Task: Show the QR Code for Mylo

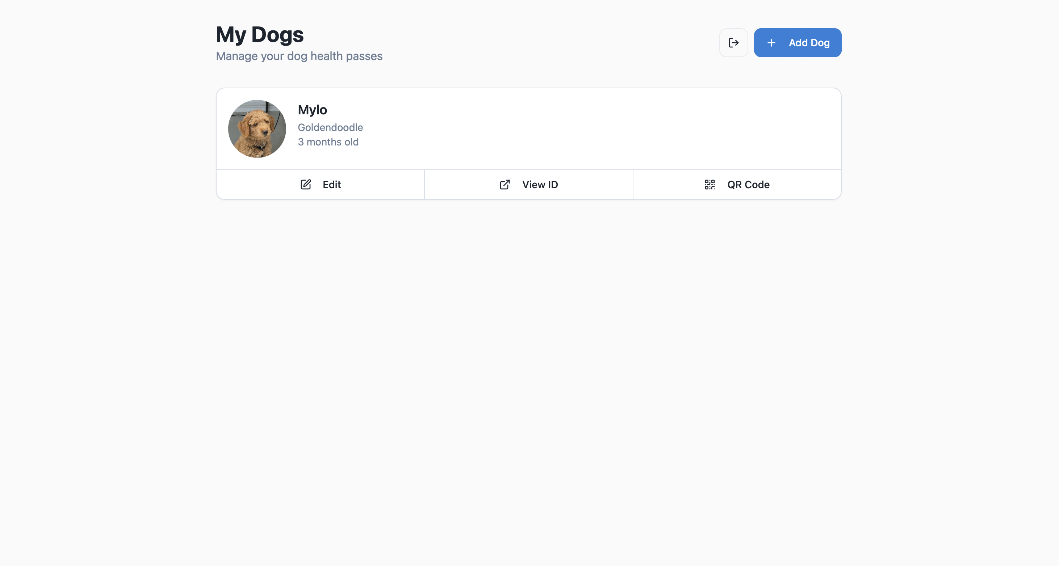Action: coord(737,185)
